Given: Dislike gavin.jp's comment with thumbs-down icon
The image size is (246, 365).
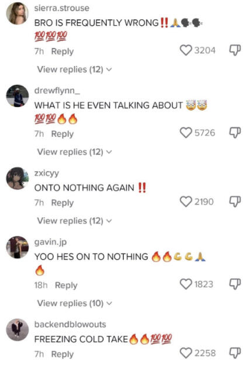Looking at the screenshot, I should click(235, 284).
